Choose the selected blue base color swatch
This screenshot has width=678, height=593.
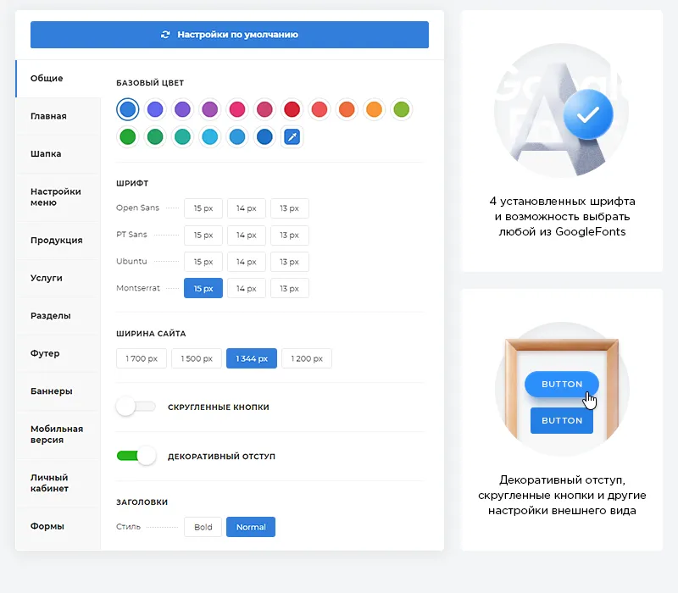point(128,109)
